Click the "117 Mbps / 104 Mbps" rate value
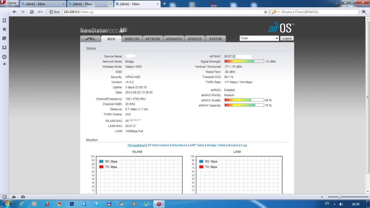The height and width of the screenshot is (208, 370). coord(238,82)
